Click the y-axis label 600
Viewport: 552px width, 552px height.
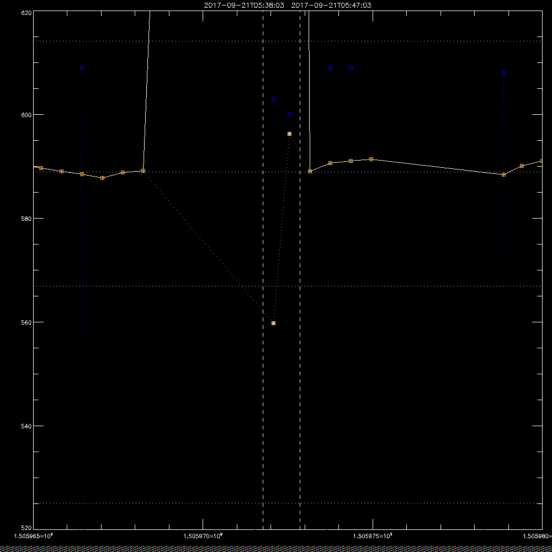click(26, 115)
